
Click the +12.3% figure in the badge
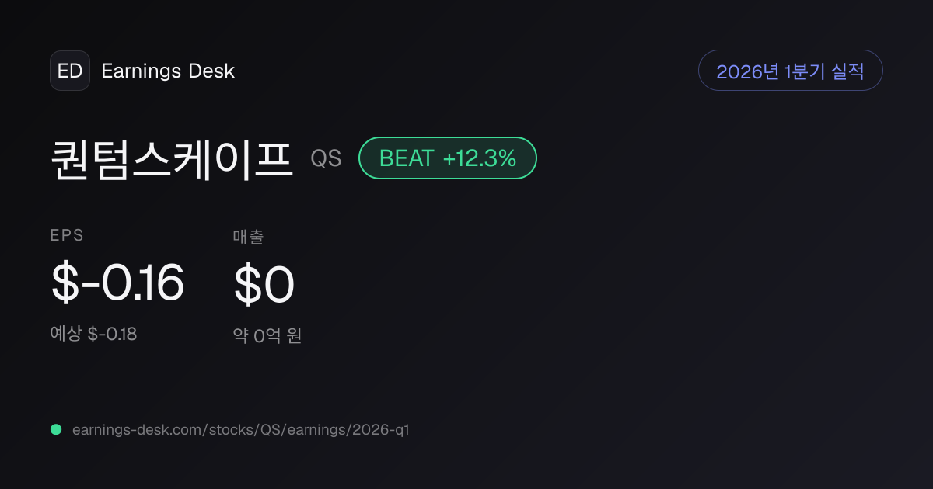point(480,158)
